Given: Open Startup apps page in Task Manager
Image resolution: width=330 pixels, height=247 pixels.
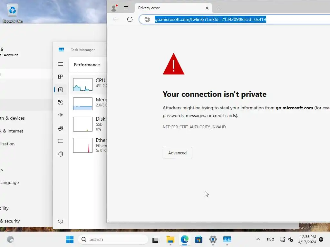Looking at the screenshot, I should tap(61, 115).
